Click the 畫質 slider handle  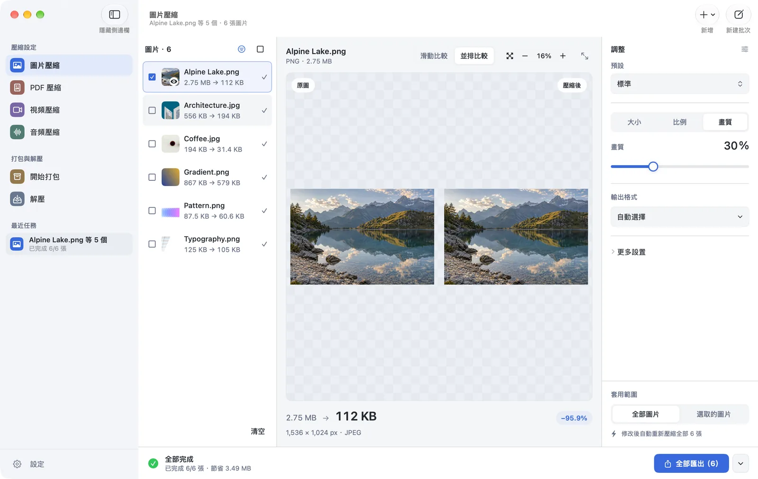click(653, 167)
